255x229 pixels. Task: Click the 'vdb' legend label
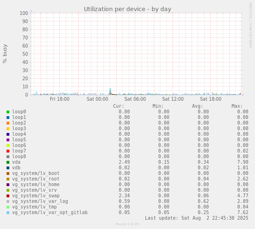tap(16, 167)
